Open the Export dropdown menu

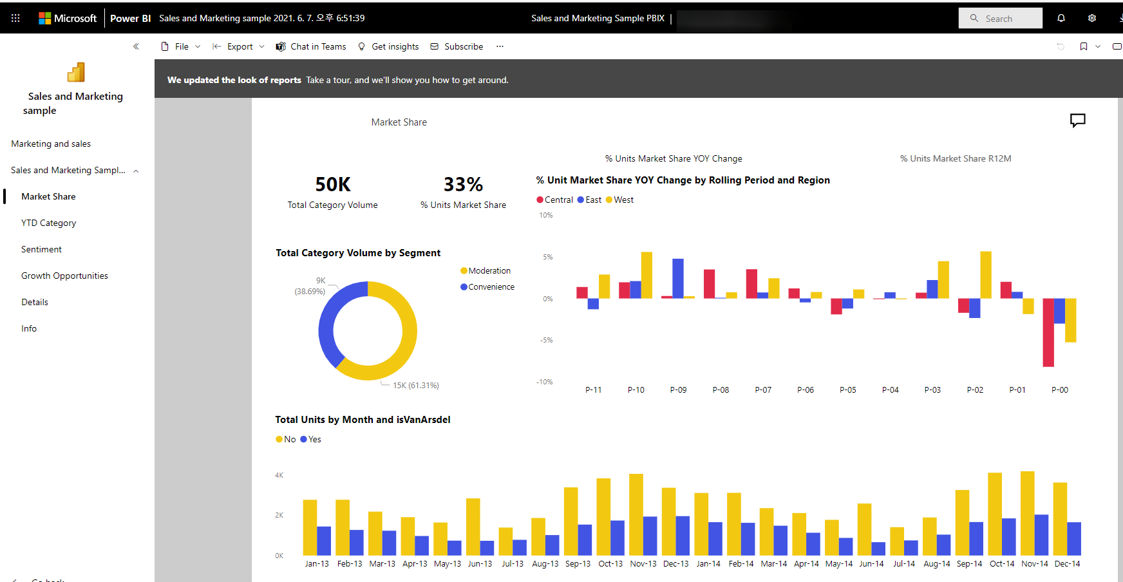click(239, 46)
